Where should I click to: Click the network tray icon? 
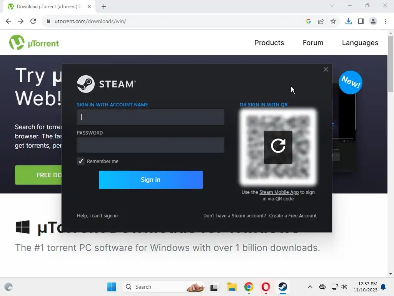coord(334,287)
